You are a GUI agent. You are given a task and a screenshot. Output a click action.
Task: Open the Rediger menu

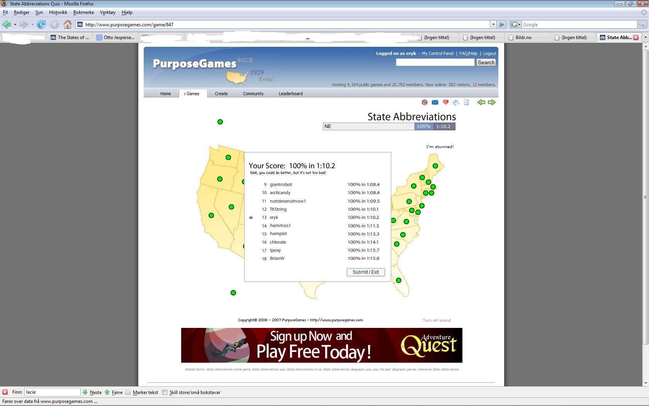click(22, 12)
